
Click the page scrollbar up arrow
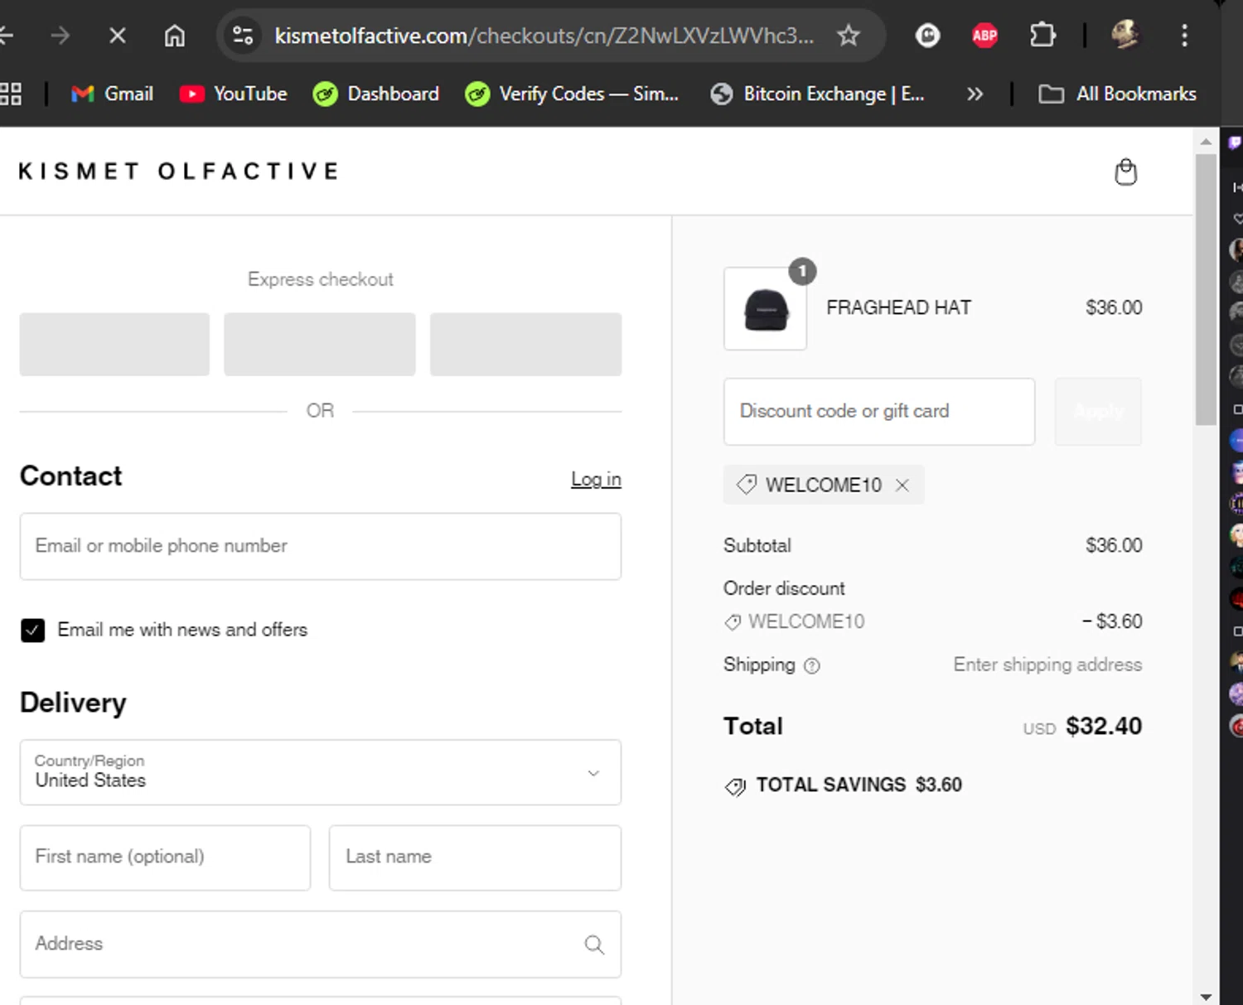(1206, 142)
